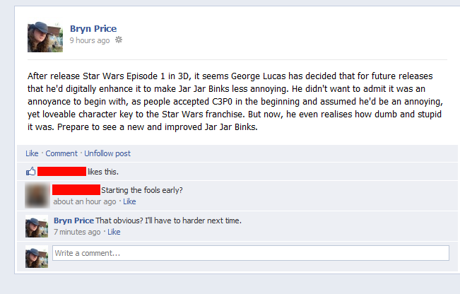Click the blurred commenter avatar

pos(37,195)
